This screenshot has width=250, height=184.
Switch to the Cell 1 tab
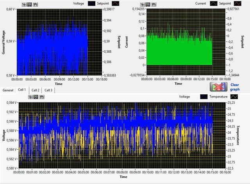point(22,90)
